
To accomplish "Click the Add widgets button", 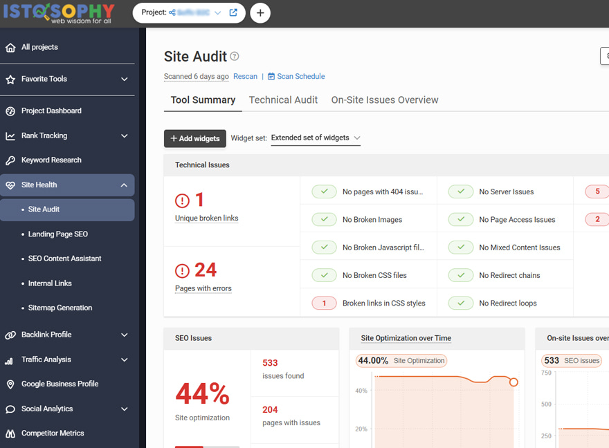I will [194, 139].
